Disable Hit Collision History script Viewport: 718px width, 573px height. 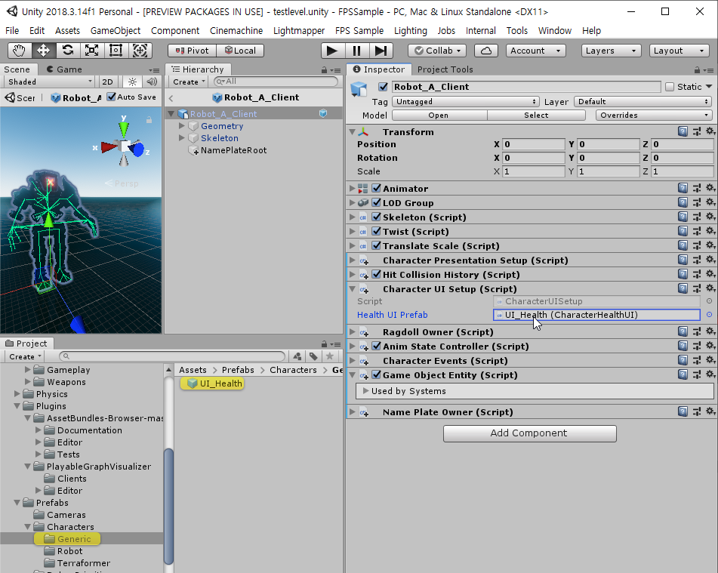pos(377,274)
